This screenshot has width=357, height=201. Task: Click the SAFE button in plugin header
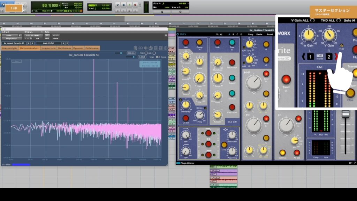47,38
